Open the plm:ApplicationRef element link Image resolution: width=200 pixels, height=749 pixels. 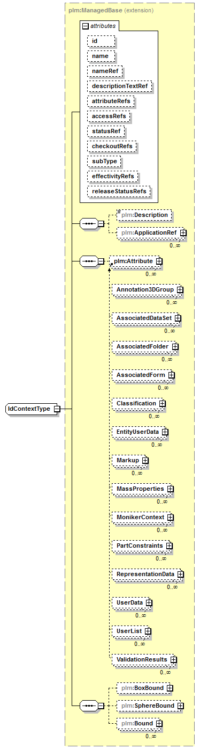tap(148, 233)
